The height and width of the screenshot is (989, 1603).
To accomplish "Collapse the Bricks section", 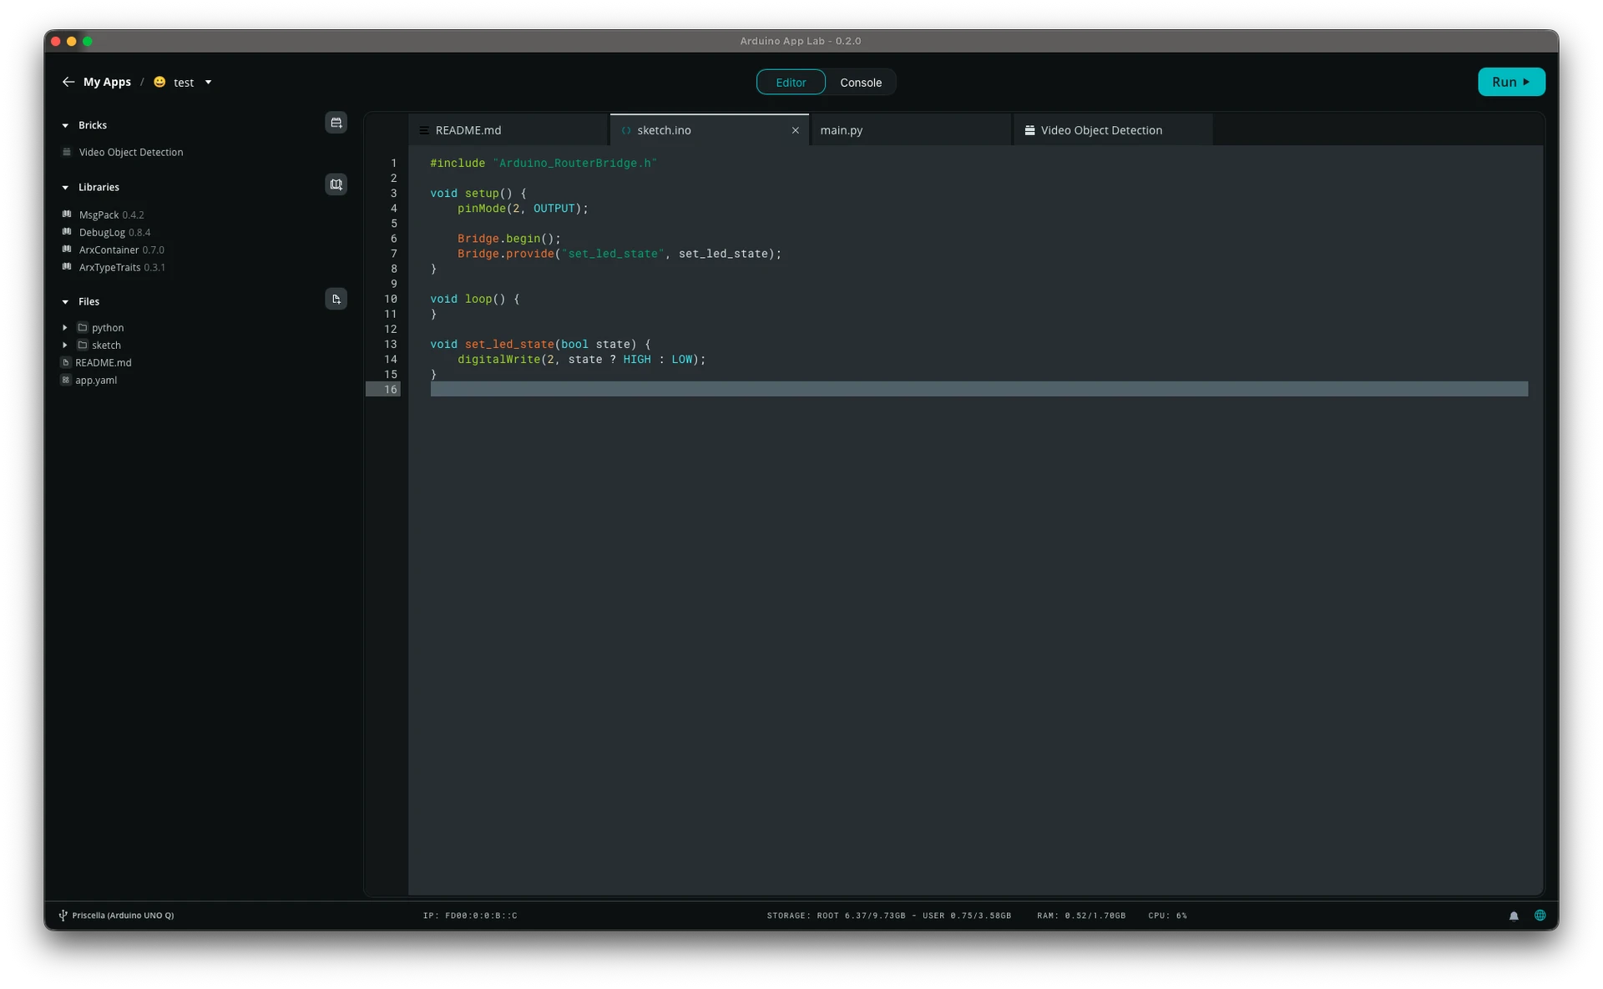I will pyautogui.click(x=65, y=125).
